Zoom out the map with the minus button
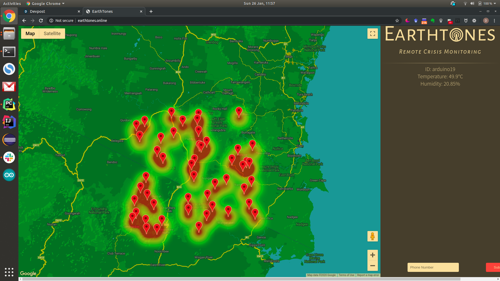Image resolution: width=500 pixels, height=281 pixels. point(372,266)
